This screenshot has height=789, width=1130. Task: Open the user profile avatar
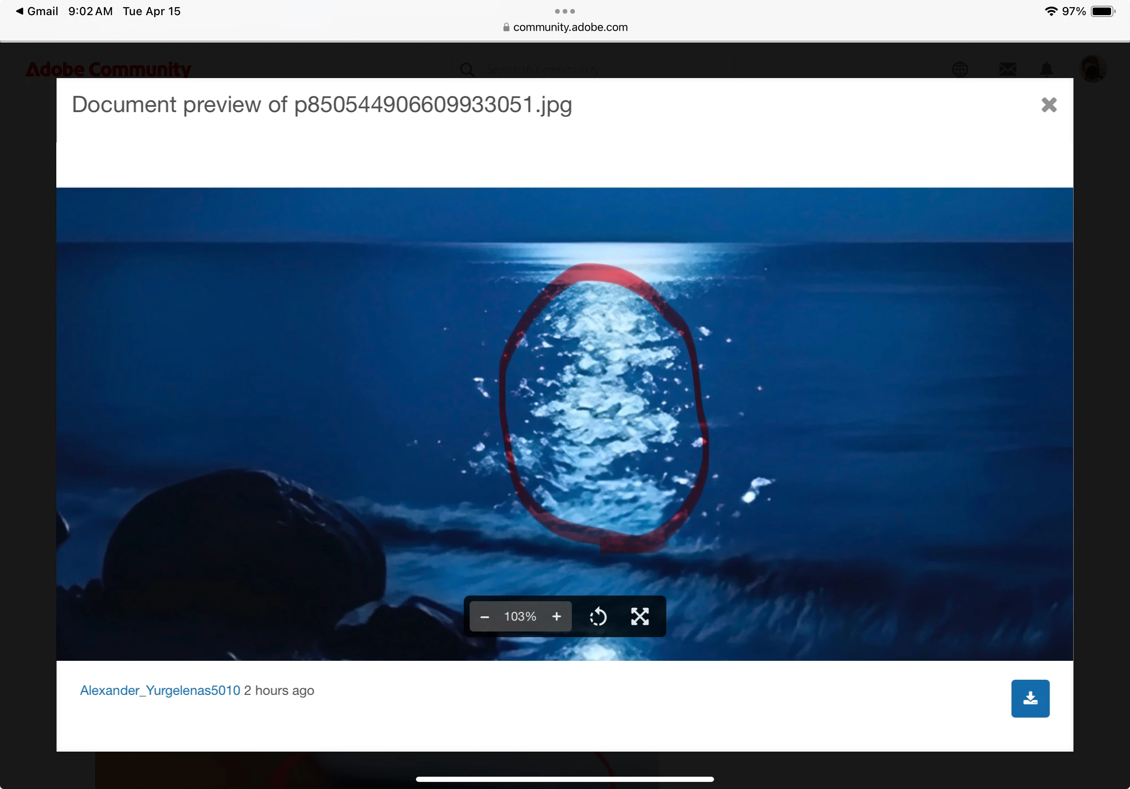[1092, 69]
